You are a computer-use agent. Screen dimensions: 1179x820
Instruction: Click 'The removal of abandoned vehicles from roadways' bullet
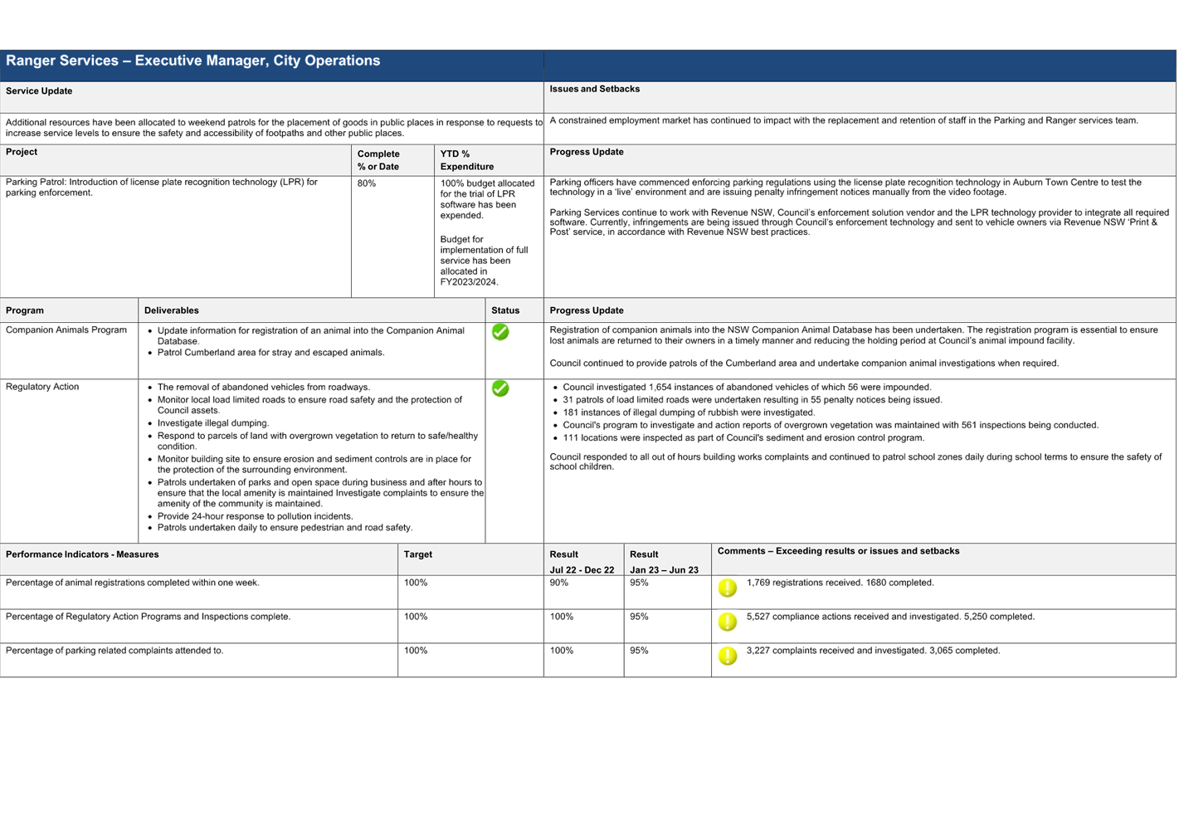point(264,388)
